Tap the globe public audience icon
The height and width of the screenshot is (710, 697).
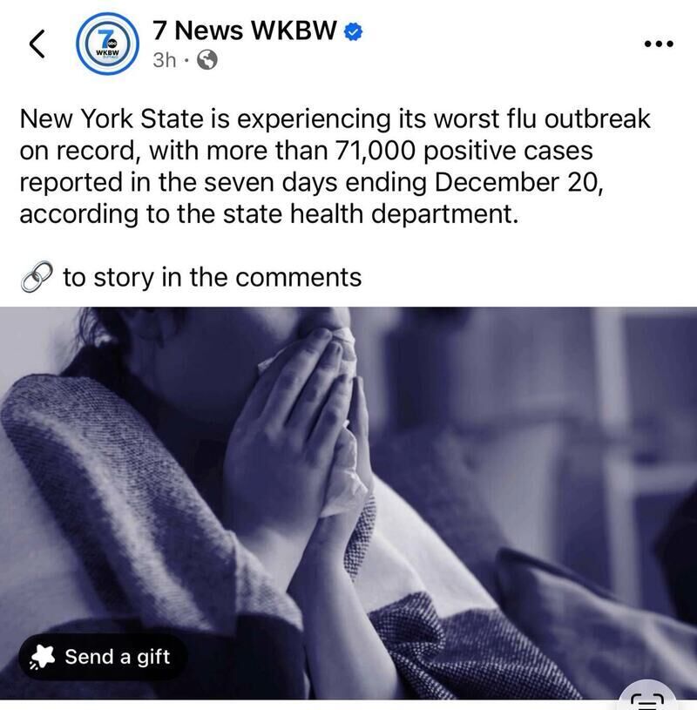[x=207, y=59]
